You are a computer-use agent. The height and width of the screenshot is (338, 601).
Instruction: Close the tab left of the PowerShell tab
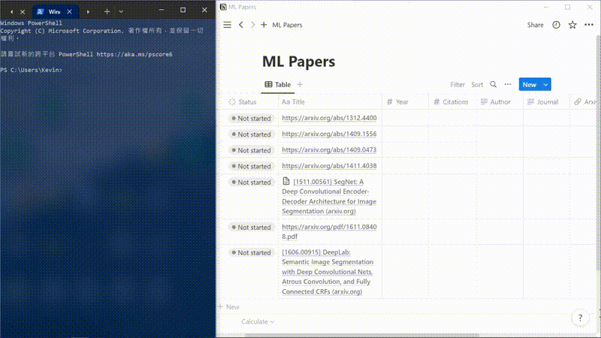point(23,12)
